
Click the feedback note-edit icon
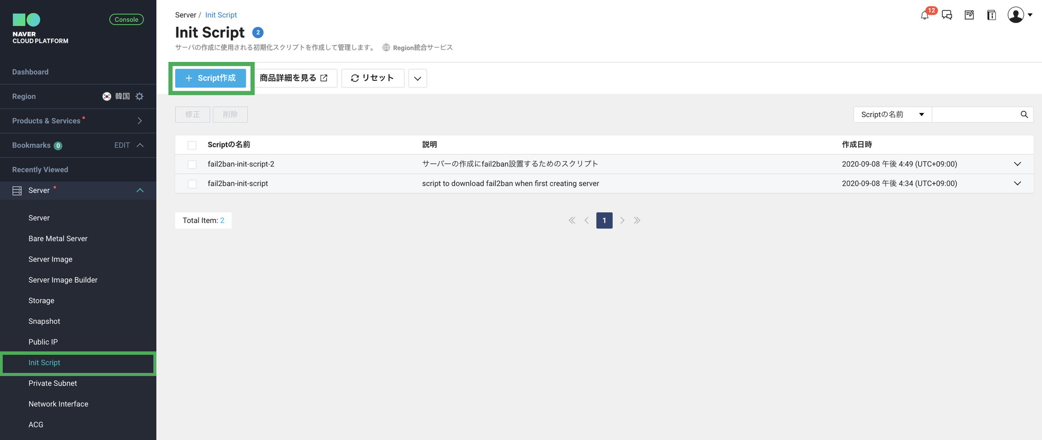(969, 15)
